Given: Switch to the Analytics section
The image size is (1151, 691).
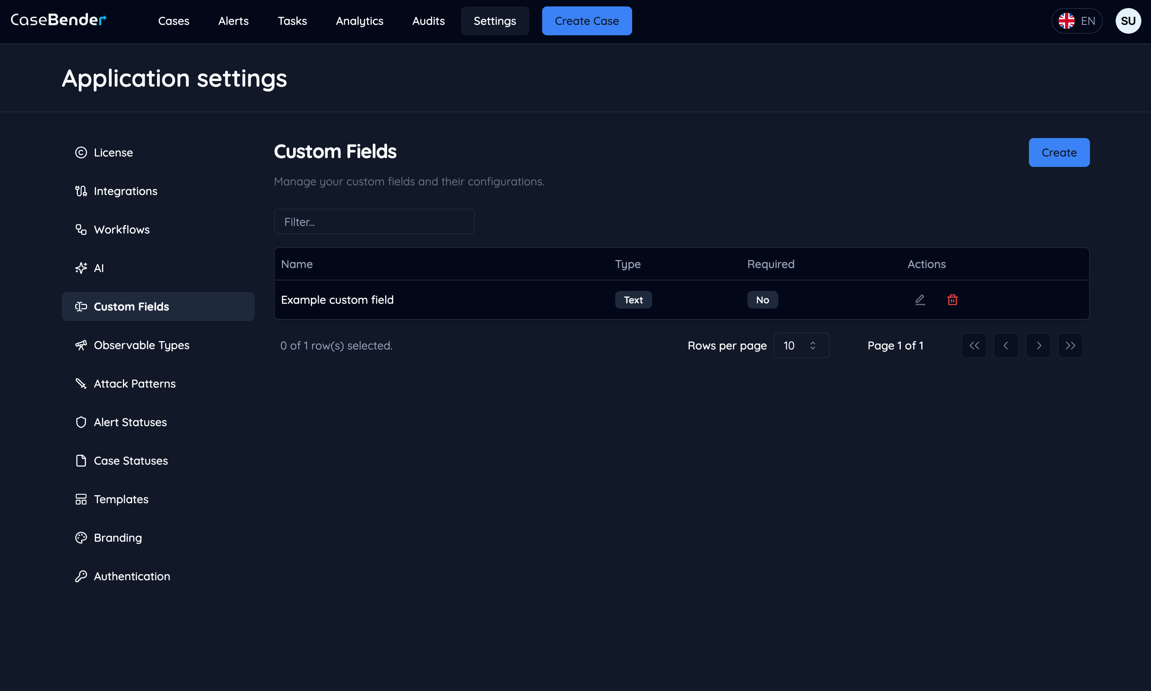Looking at the screenshot, I should (x=359, y=21).
